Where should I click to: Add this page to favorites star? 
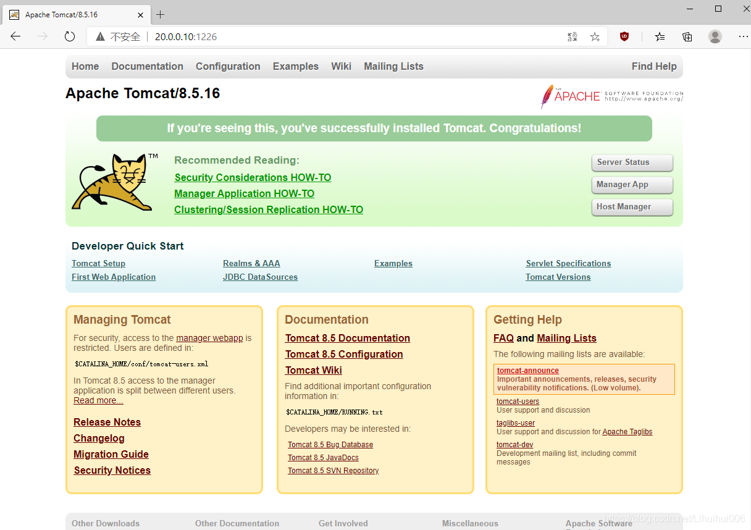[x=595, y=37]
